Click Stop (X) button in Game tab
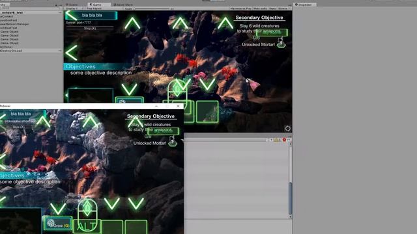The image size is (417, 234). [90, 28]
